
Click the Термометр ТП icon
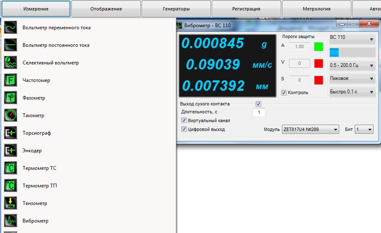(10, 186)
